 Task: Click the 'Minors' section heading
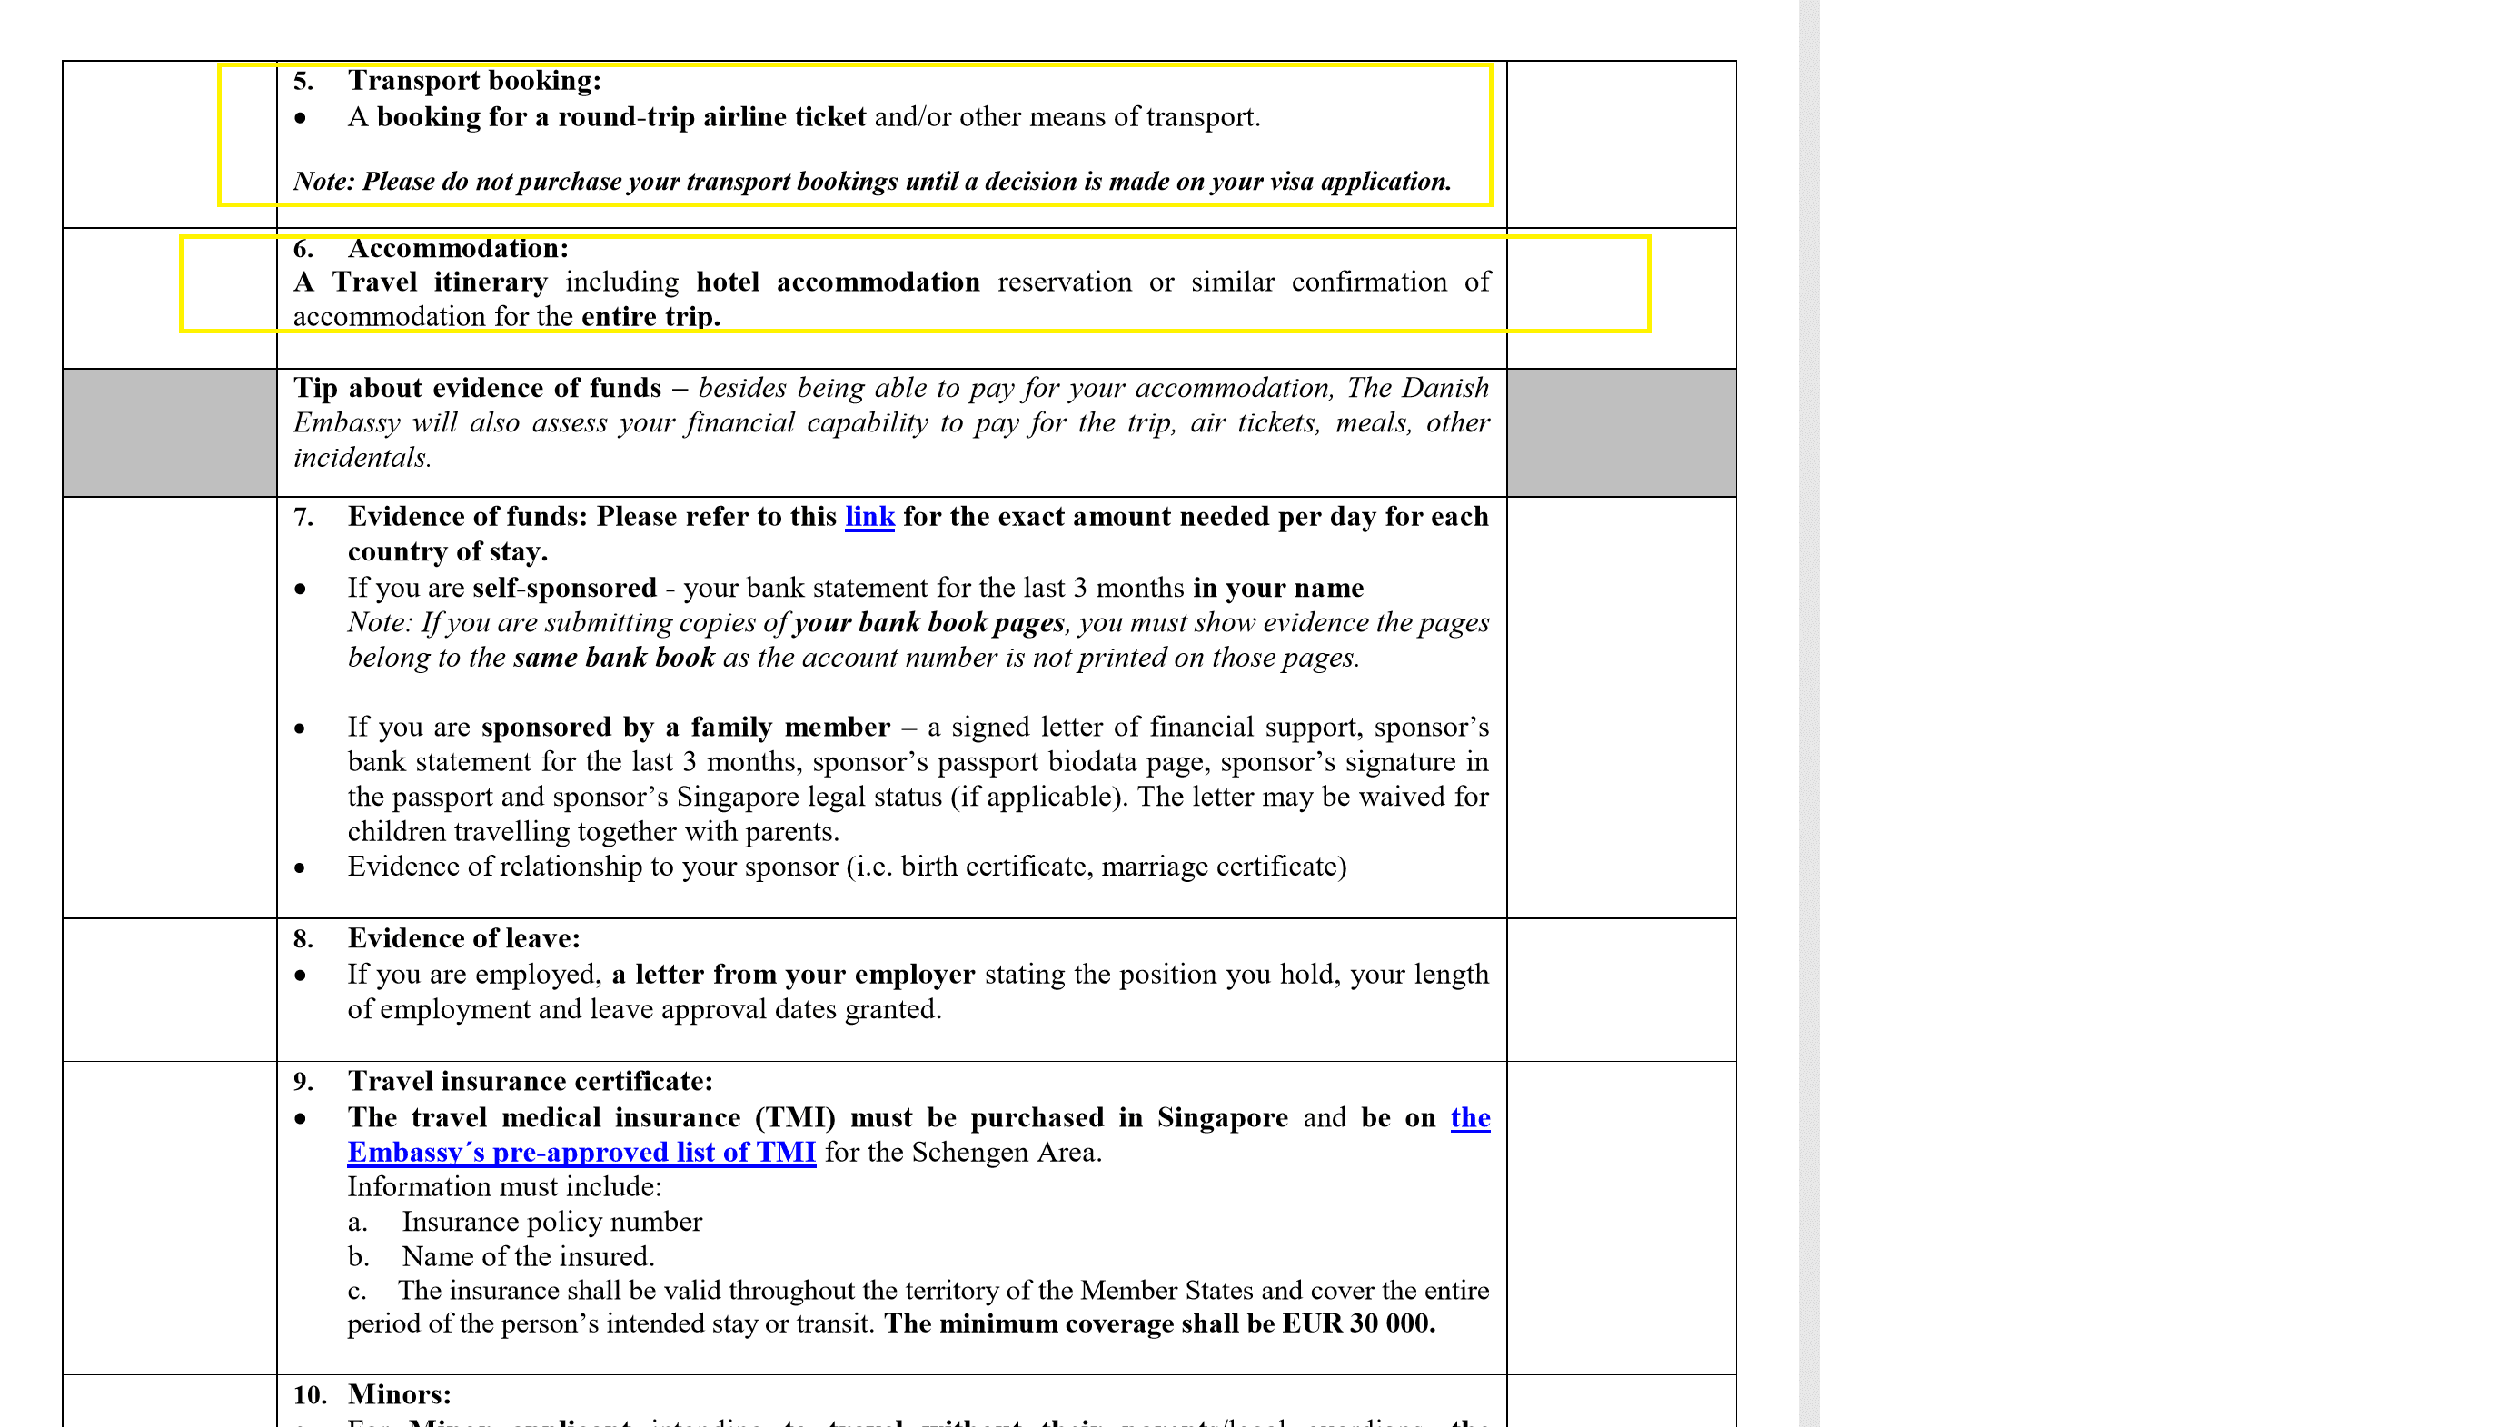coord(402,1392)
